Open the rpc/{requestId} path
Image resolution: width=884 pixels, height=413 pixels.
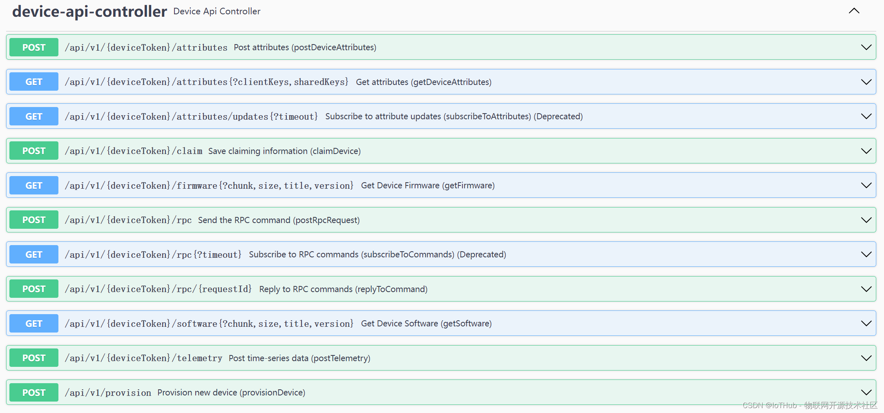(158, 289)
